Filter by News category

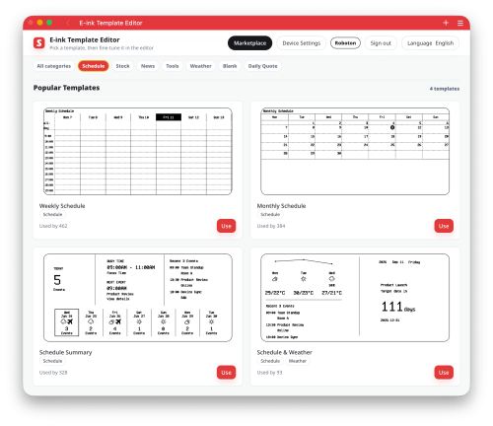148,66
